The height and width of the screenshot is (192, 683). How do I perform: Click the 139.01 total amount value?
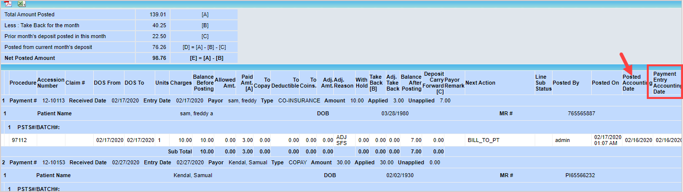click(x=157, y=15)
